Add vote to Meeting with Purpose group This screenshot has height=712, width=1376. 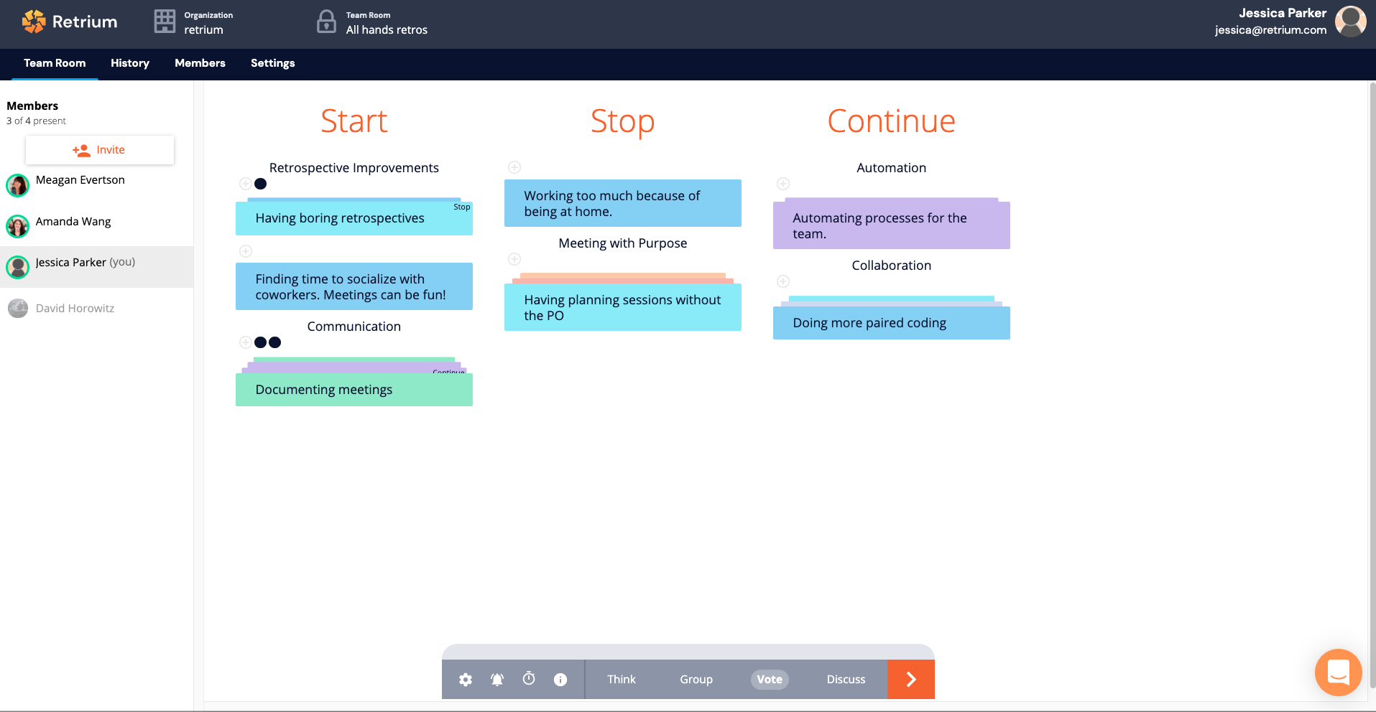pos(514,259)
